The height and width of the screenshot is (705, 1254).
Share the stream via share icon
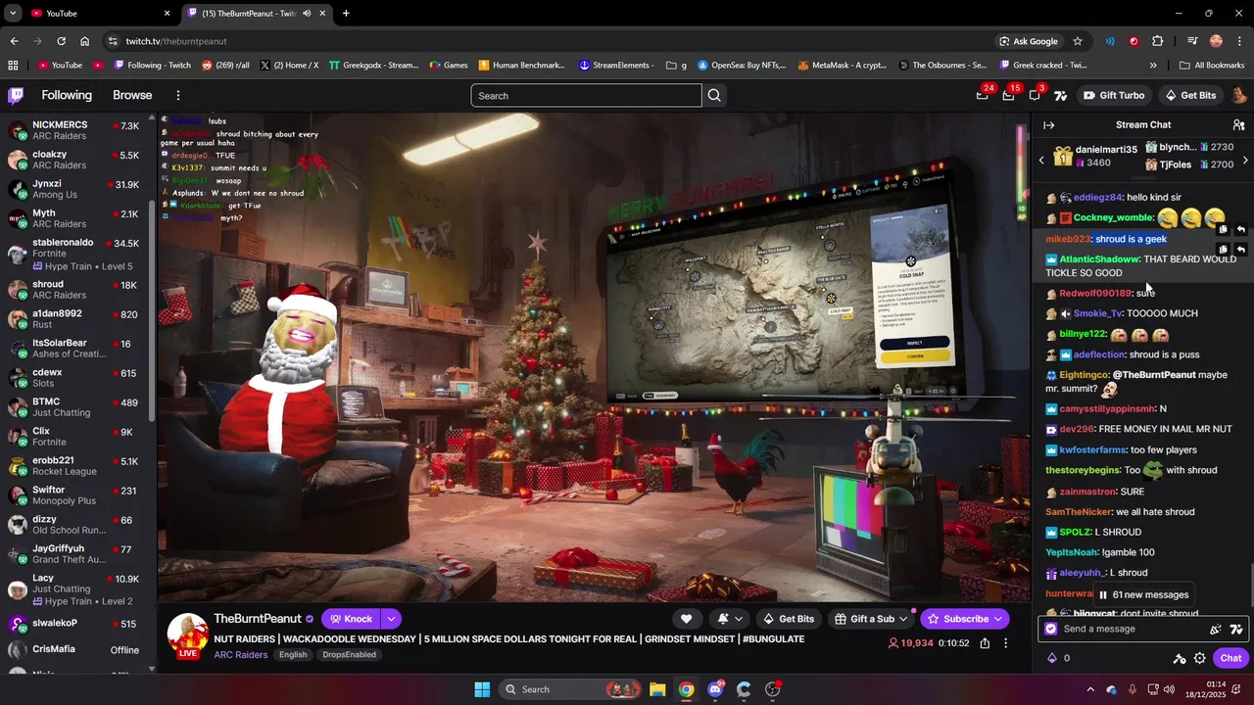point(985,643)
